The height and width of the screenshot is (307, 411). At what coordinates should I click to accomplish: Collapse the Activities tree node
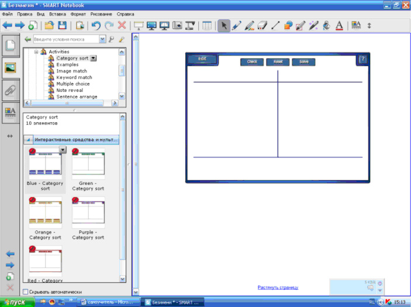36,52
